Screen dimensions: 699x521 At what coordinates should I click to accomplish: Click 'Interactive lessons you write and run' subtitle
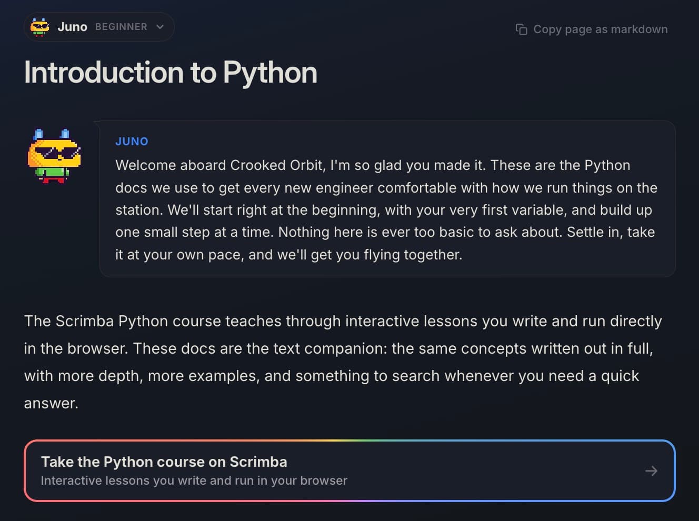point(194,480)
